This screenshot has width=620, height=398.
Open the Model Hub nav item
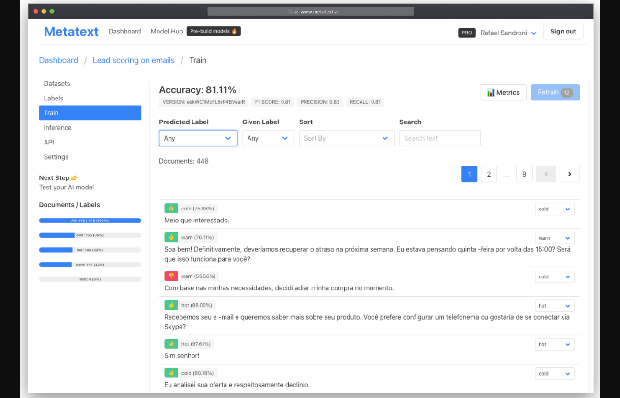point(167,32)
